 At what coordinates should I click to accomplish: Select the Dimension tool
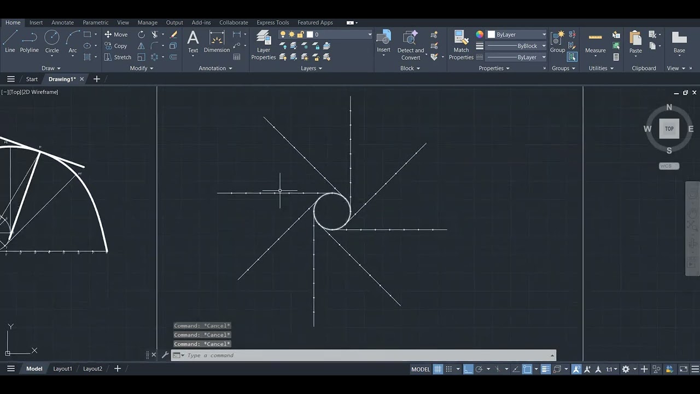pyautogui.click(x=217, y=42)
